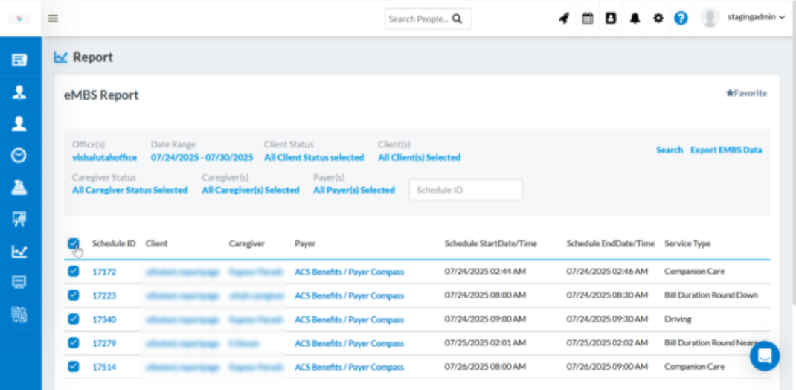Click the Search link in filters
This screenshot has width=796, height=390.
669,150
